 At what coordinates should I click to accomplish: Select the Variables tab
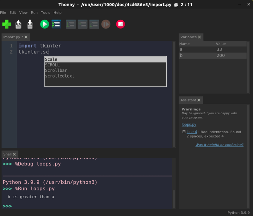[x=188, y=37]
